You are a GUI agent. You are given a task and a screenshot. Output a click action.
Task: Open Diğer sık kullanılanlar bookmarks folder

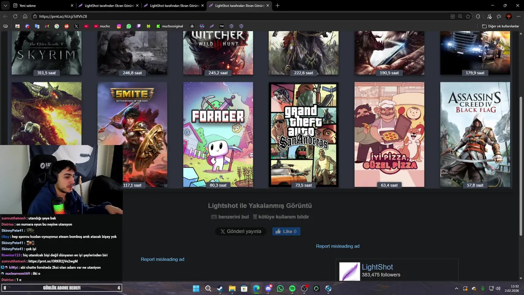coord(501,26)
